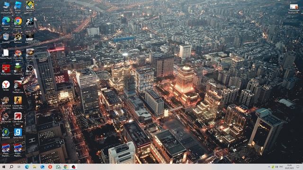The width and height of the screenshot is (303, 170).
Task: Launch War Thunder shortcut
Action: coord(6,118)
